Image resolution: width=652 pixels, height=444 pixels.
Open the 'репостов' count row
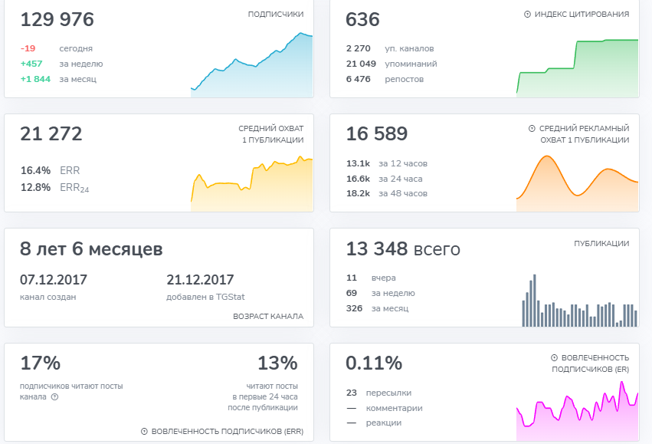[x=385, y=79]
